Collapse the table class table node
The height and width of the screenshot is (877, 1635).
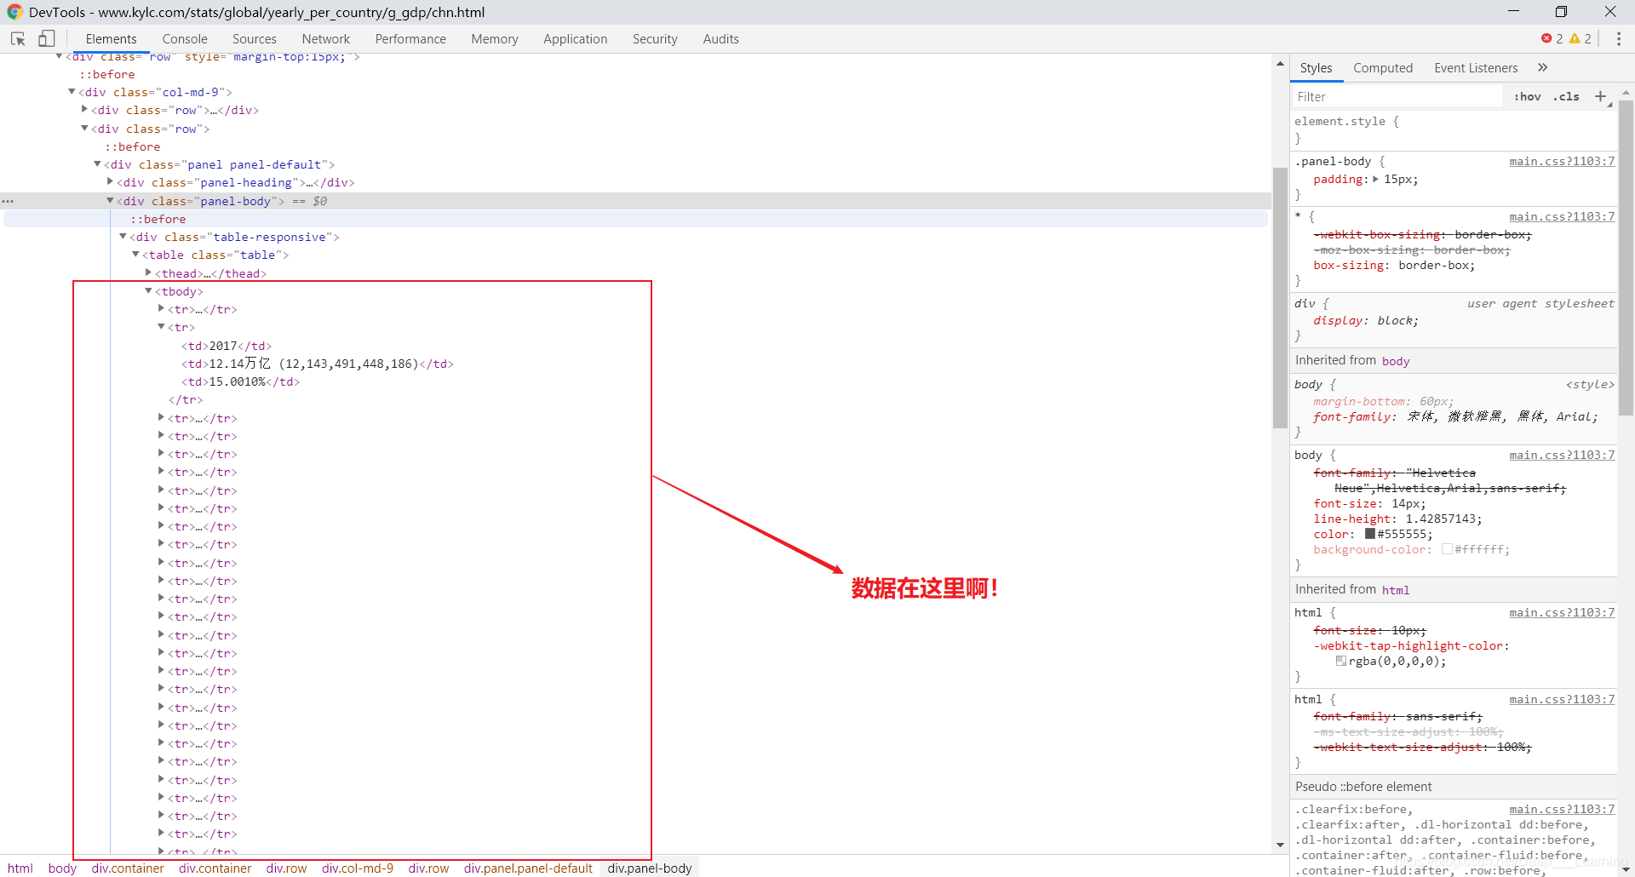click(135, 255)
